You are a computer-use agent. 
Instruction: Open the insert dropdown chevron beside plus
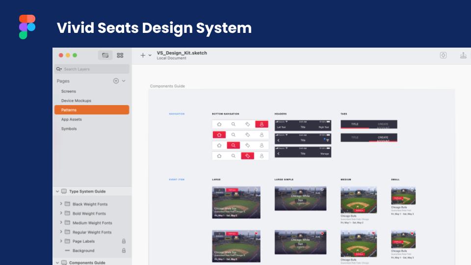(150, 55)
